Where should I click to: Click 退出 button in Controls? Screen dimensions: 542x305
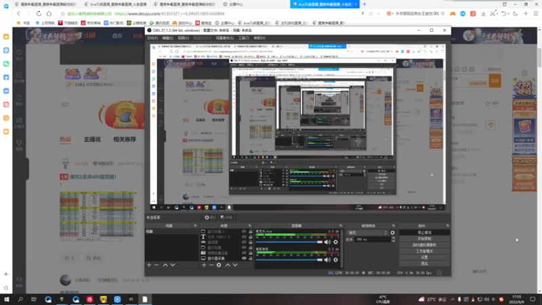coord(425,264)
